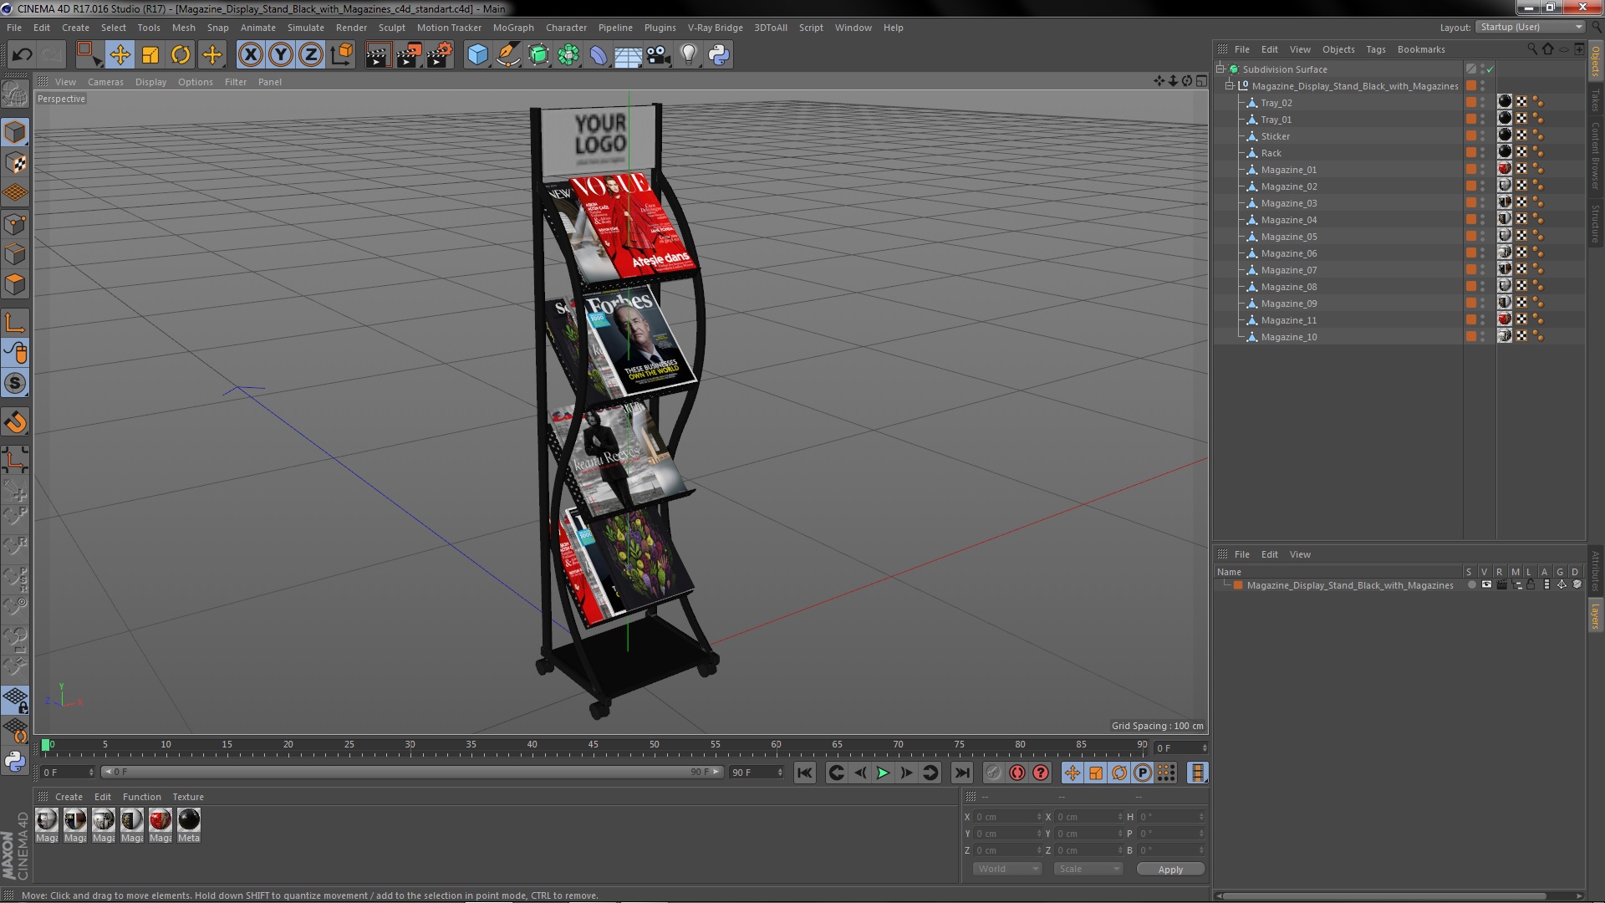This screenshot has width=1605, height=903.
Task: Select the Rotate tool
Action: (181, 55)
